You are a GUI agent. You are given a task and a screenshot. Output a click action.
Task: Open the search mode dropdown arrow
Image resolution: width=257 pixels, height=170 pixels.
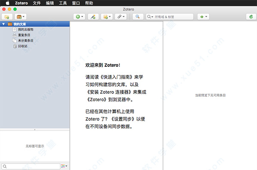(x=150, y=17)
